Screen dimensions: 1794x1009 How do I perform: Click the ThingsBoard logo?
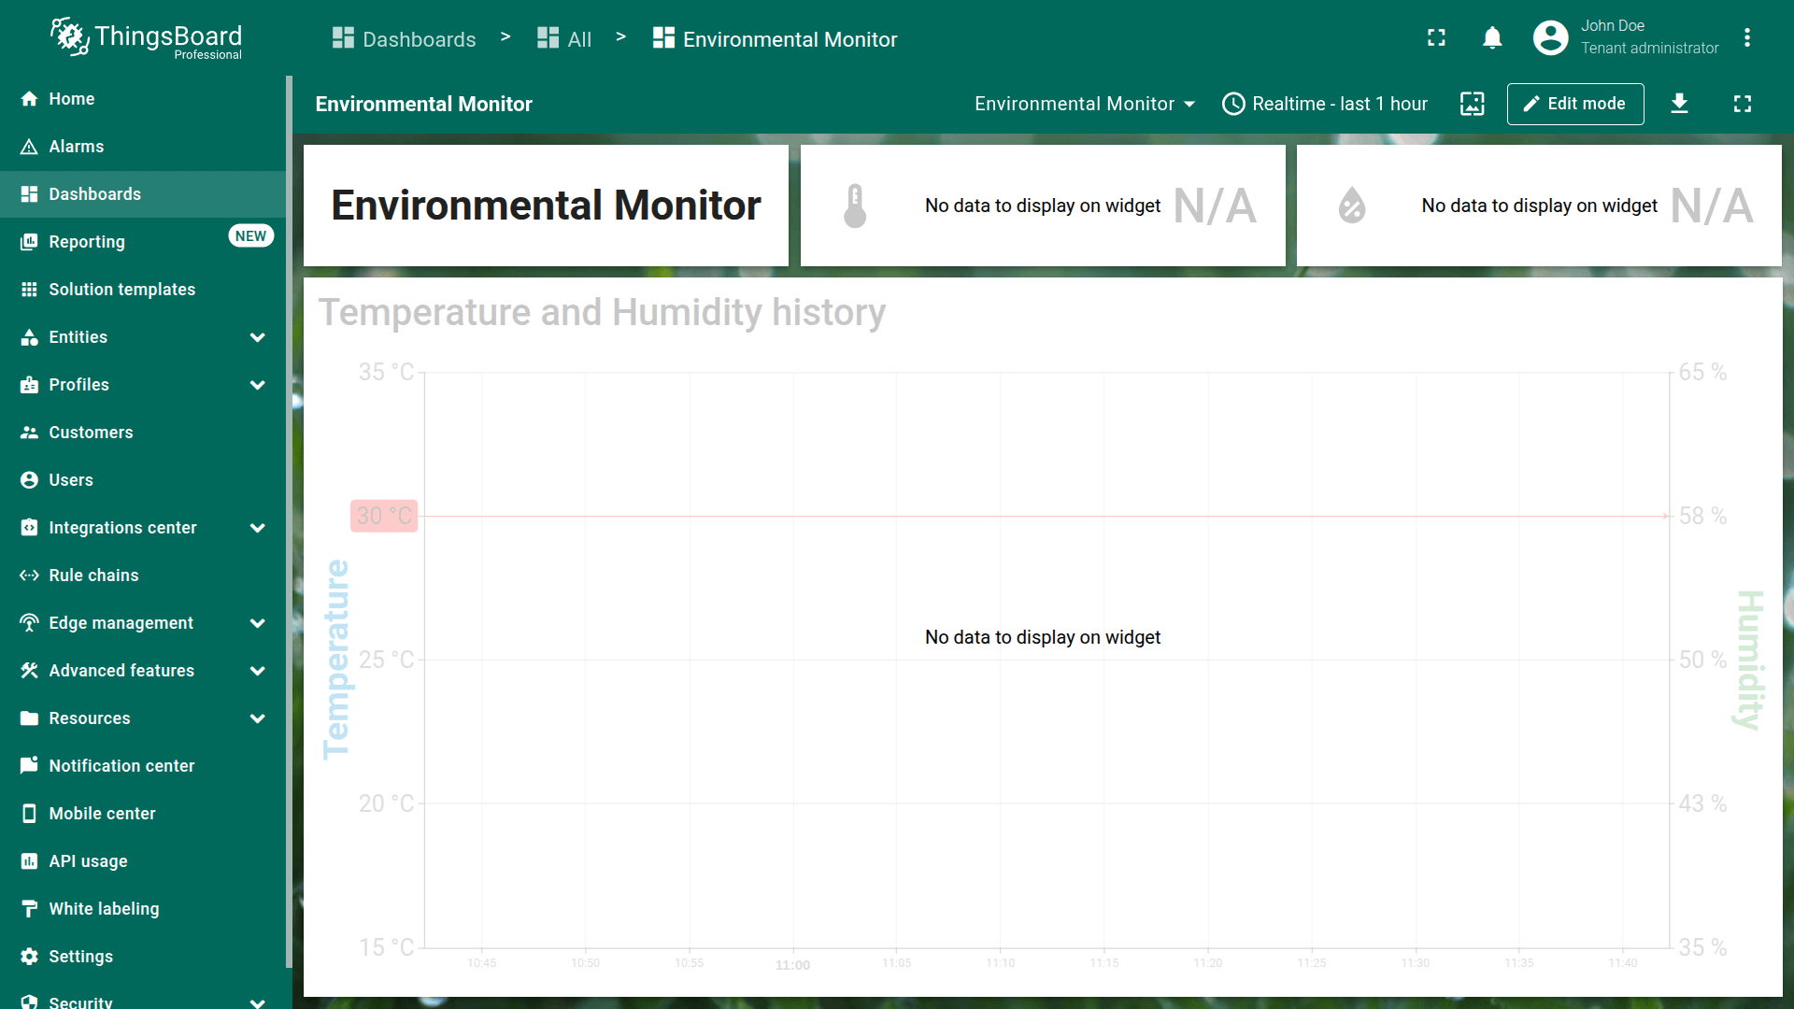(147, 38)
